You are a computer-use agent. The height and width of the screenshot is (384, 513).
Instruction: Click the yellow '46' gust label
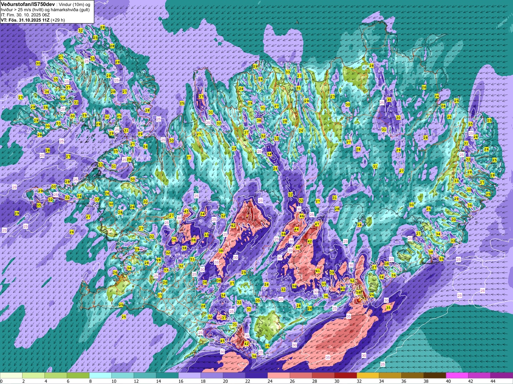pos(301,216)
